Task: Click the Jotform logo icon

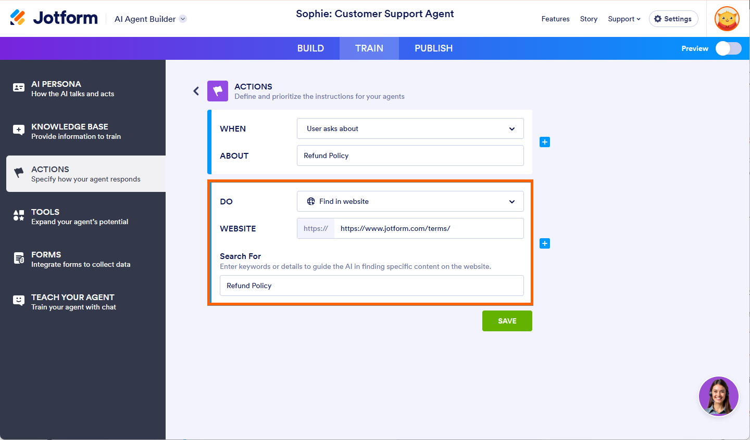Action: (18, 18)
